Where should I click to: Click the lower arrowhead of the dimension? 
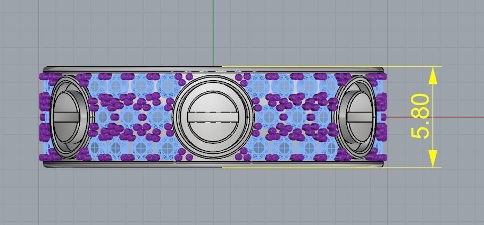pos(433,159)
